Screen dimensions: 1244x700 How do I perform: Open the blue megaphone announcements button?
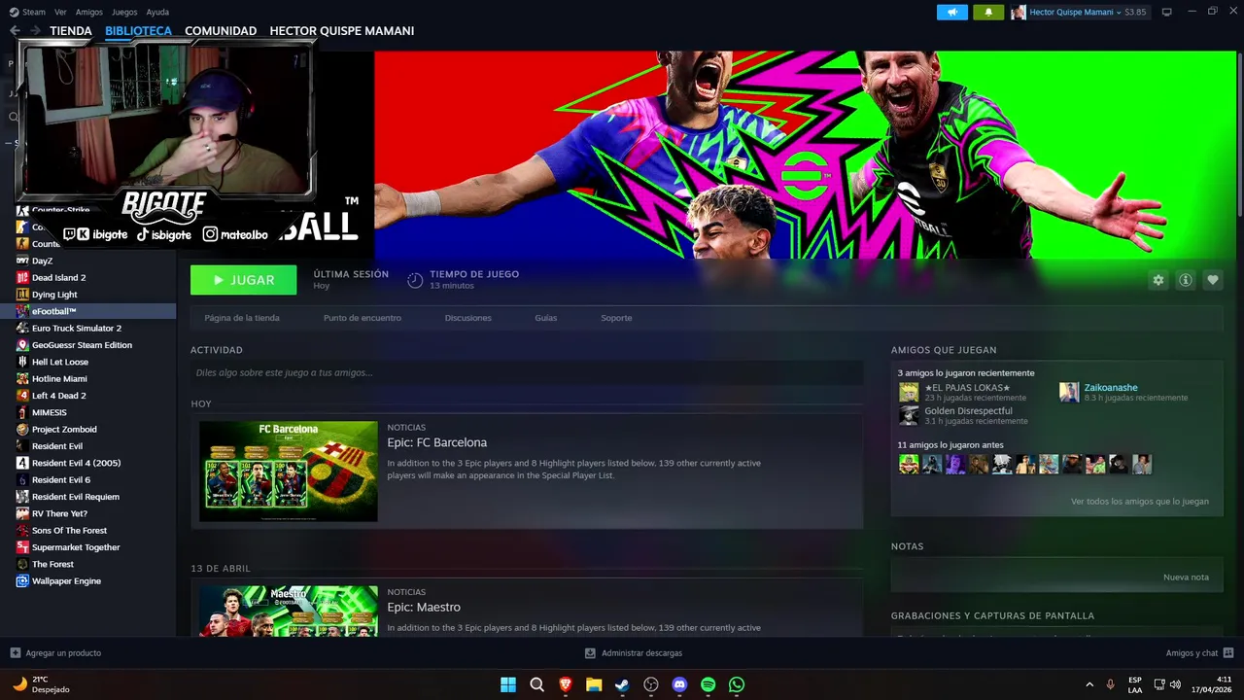951,12
